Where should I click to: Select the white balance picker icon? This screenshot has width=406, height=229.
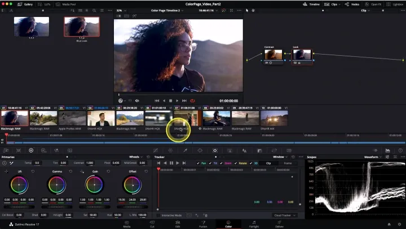(x=11, y=163)
